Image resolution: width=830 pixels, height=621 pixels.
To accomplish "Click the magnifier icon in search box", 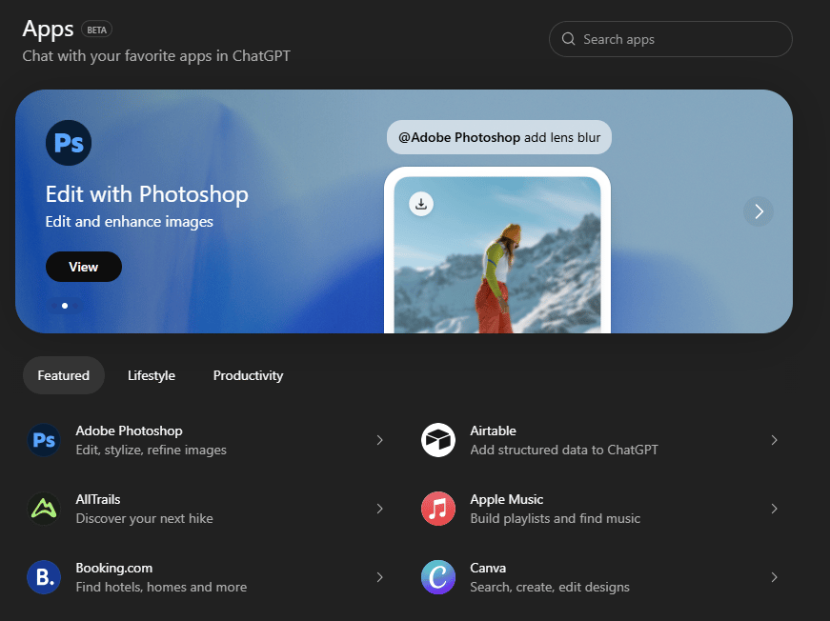I will pos(569,39).
